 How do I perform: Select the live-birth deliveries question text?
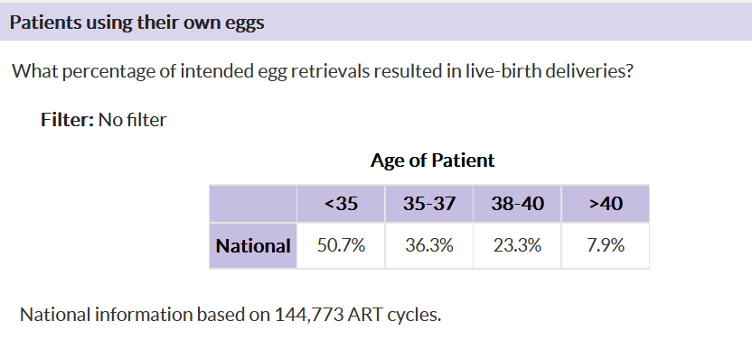[323, 71]
